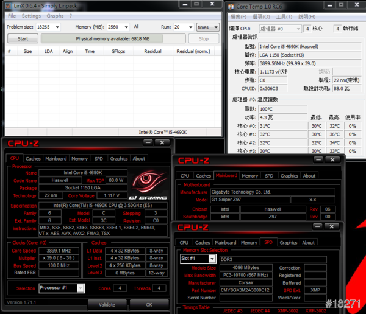Minimize the first CPU-Z window

(146, 143)
